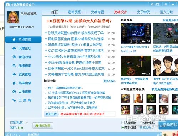
Task: Open 皮肤管理 hat icon
Action: coord(14,74)
